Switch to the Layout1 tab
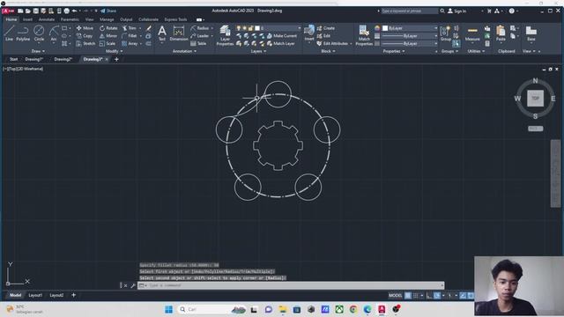Screen dimensions: 564x317 click(x=35, y=295)
